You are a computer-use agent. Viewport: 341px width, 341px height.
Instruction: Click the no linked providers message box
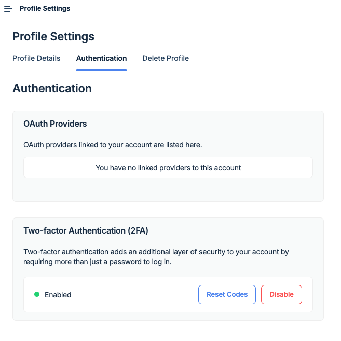tap(168, 168)
